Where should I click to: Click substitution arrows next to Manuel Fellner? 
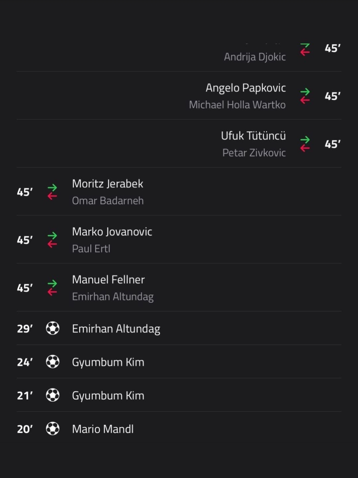click(52, 288)
